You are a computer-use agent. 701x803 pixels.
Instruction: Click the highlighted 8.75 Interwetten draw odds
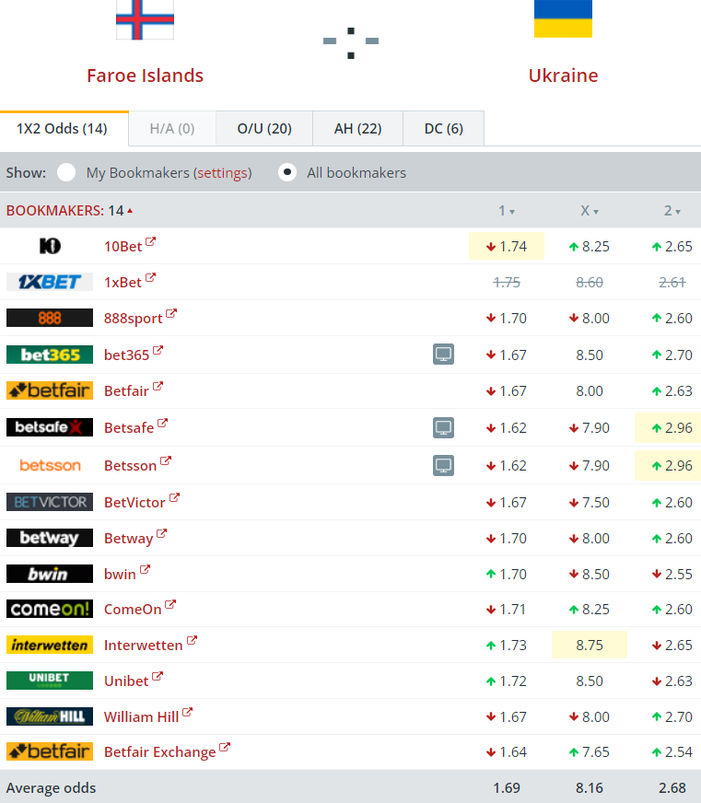click(x=590, y=646)
